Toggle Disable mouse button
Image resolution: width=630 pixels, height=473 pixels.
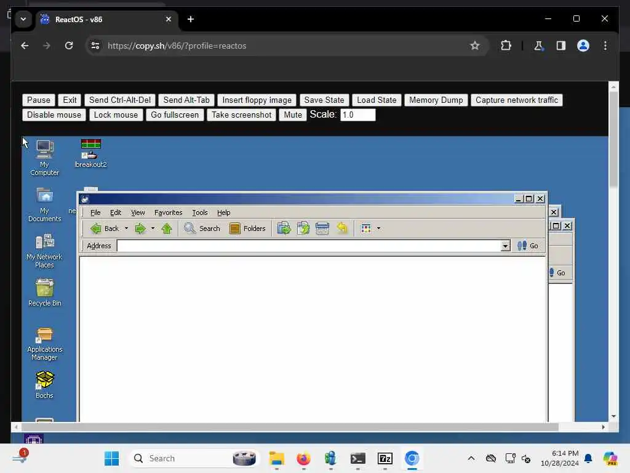54,115
